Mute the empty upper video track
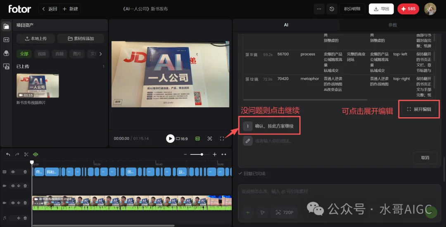Screen dimensions: 446x227 point(19,186)
